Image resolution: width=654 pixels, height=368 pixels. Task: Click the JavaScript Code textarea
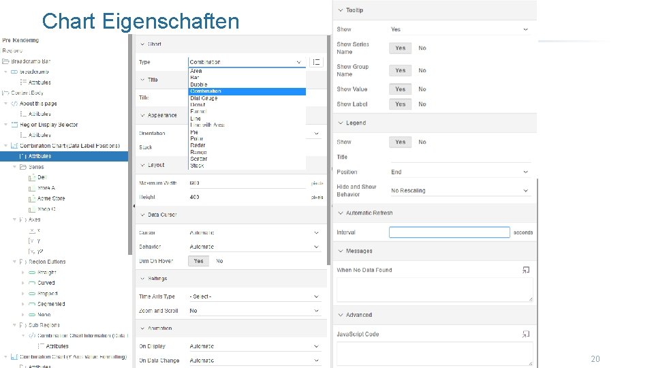(x=435, y=354)
